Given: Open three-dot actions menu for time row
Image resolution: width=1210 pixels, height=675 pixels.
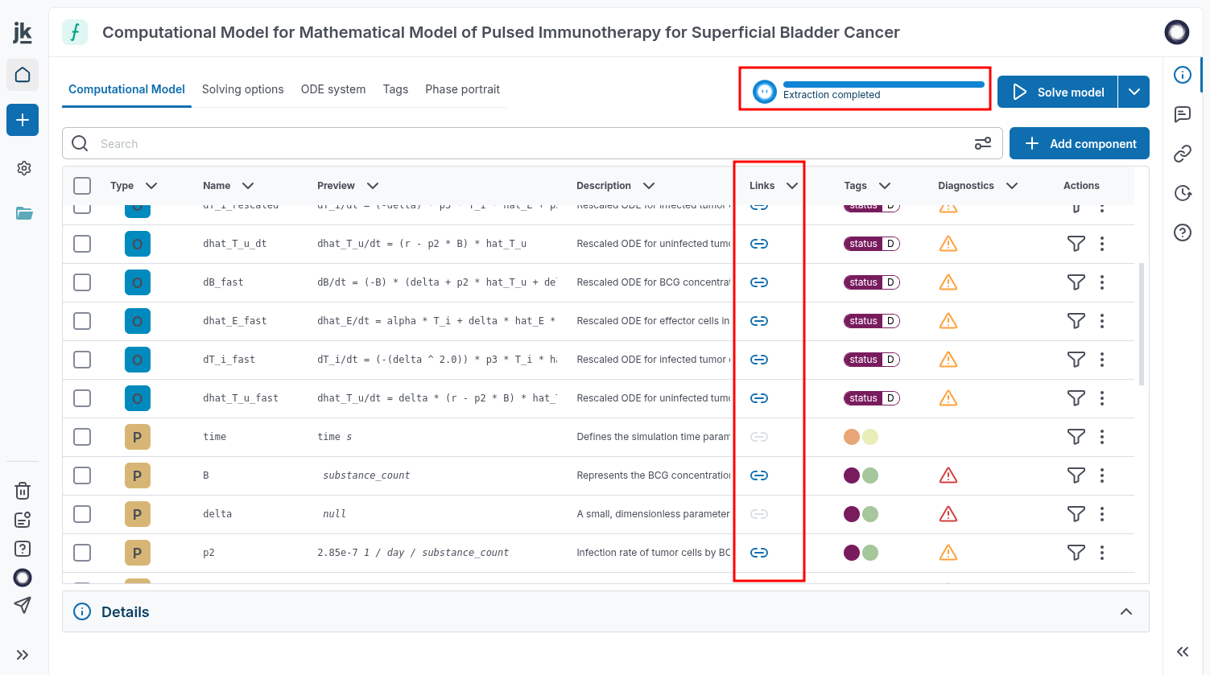Looking at the screenshot, I should click(1102, 437).
